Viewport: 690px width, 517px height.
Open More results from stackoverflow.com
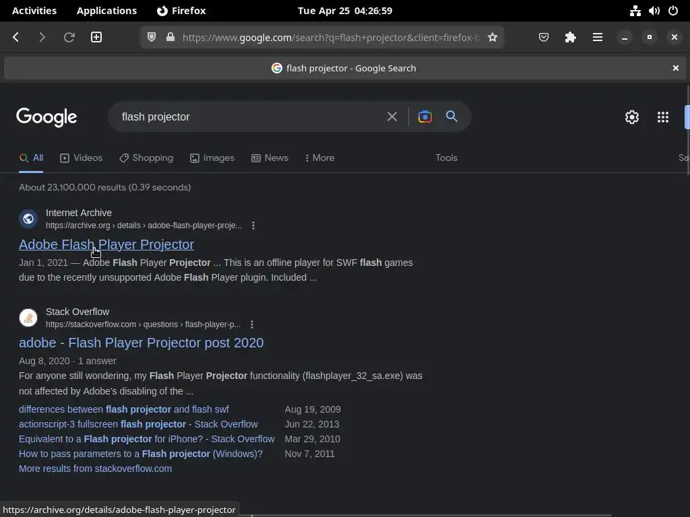tap(95, 469)
